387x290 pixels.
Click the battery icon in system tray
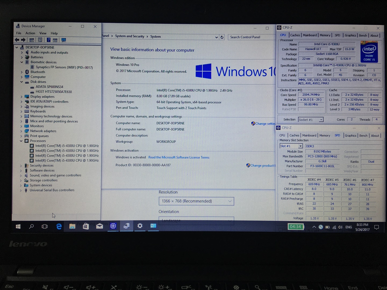pos(328,227)
